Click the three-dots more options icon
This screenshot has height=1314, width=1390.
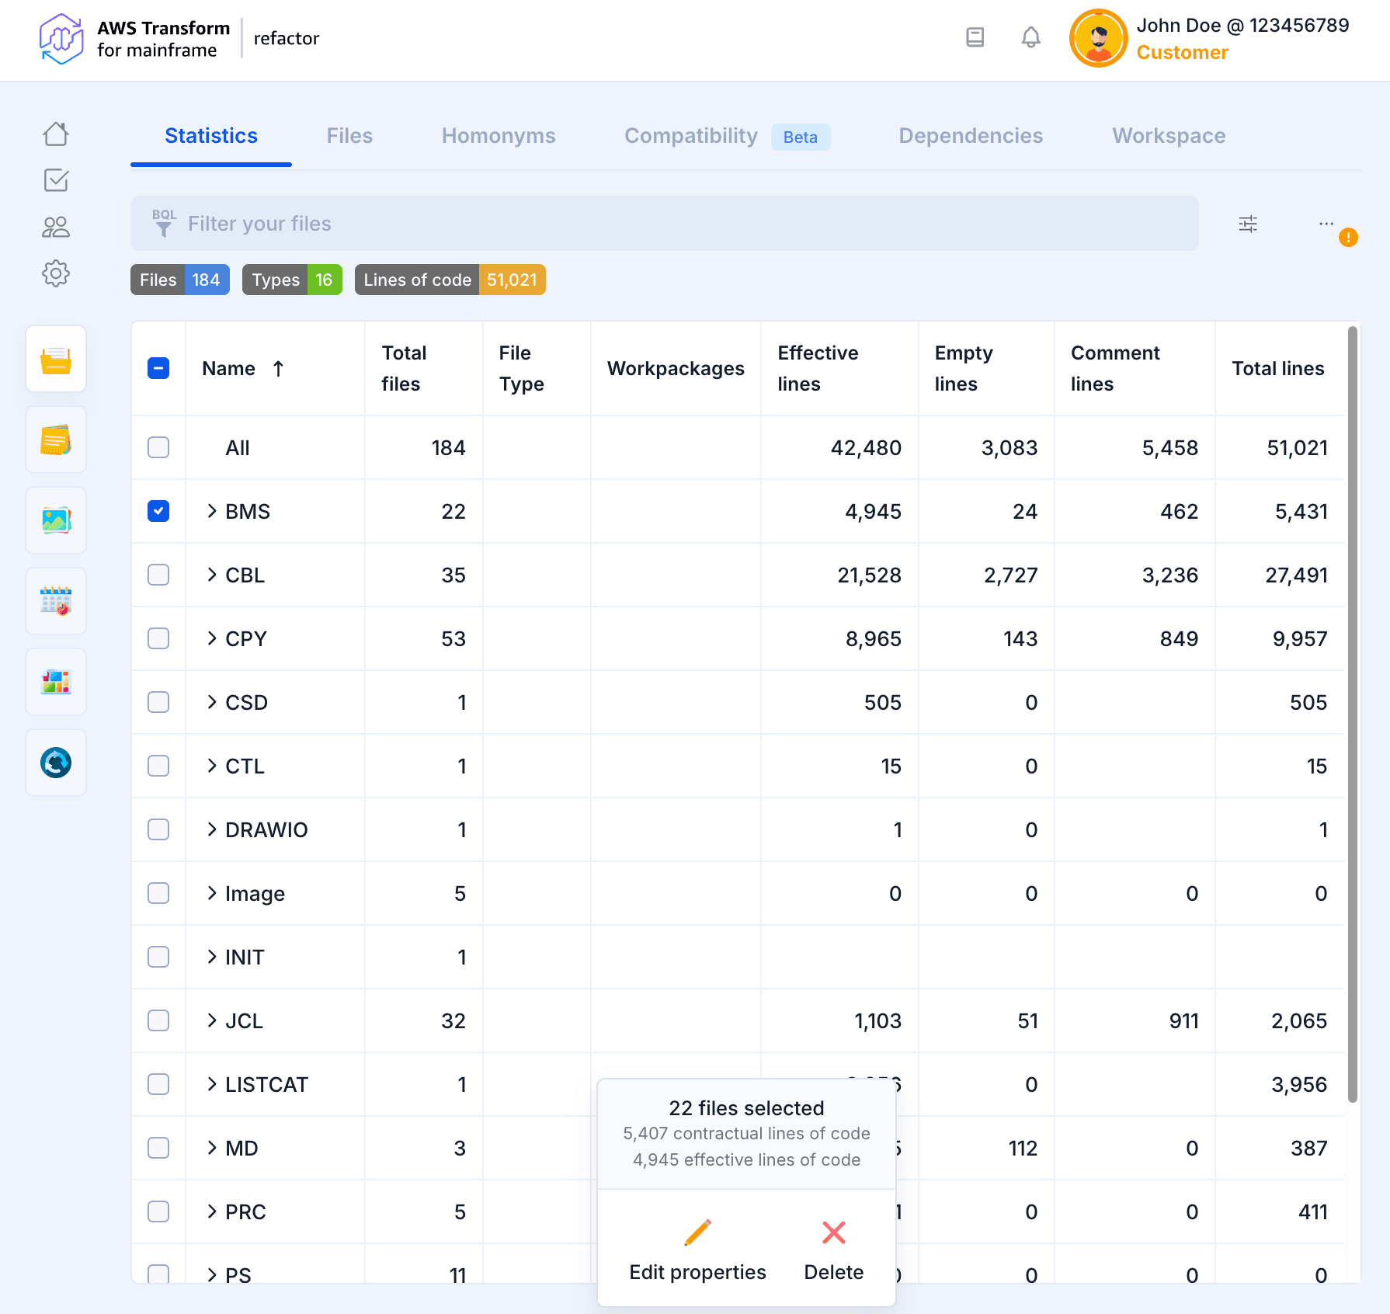click(x=1326, y=224)
